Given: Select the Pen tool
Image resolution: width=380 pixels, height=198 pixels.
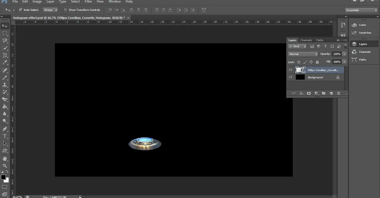Looking at the screenshot, I should 5,129.
